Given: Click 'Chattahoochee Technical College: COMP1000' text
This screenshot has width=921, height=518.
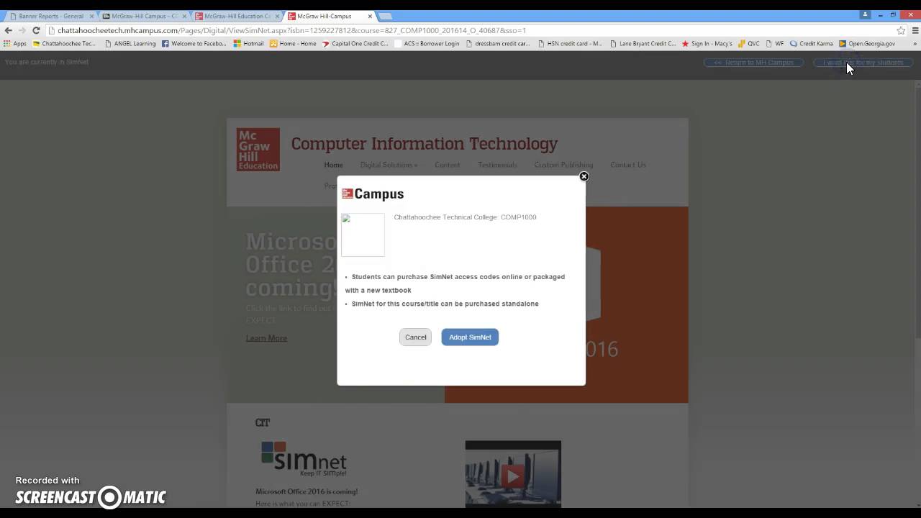Looking at the screenshot, I should coord(465,217).
